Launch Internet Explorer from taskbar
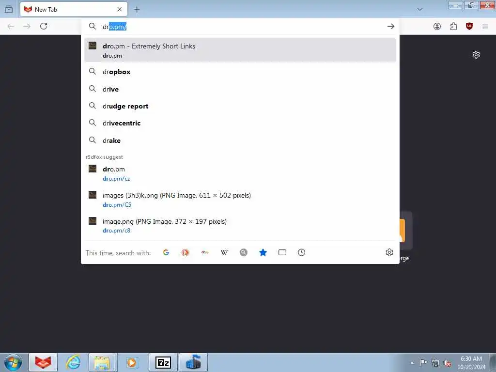496x372 pixels. [73, 362]
